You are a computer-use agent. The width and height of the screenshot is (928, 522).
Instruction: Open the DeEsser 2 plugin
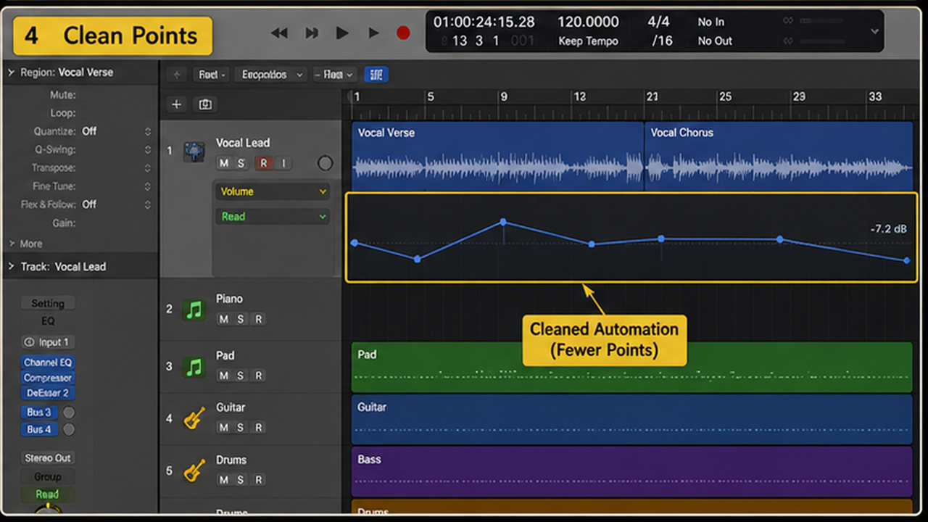pyautogui.click(x=48, y=393)
